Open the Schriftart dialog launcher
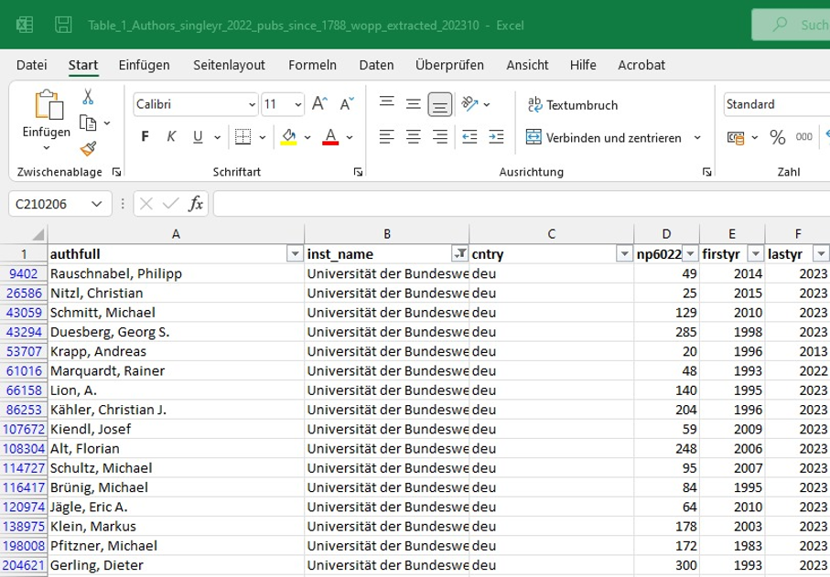The width and height of the screenshot is (830, 577). (x=357, y=170)
